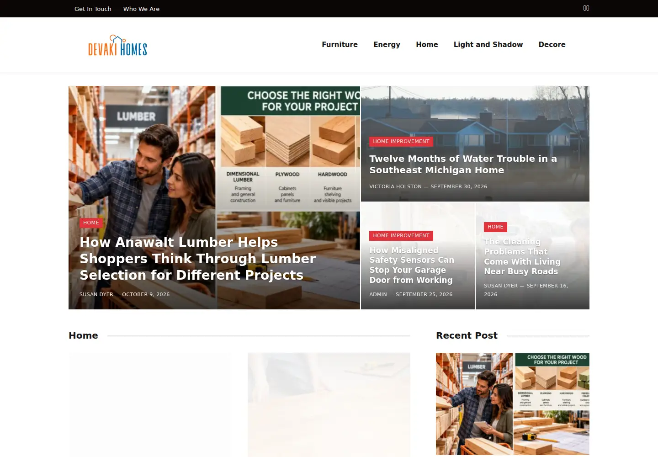This screenshot has width=658, height=457.
Task: Click the small icon in top bar right
Action: (x=586, y=8)
